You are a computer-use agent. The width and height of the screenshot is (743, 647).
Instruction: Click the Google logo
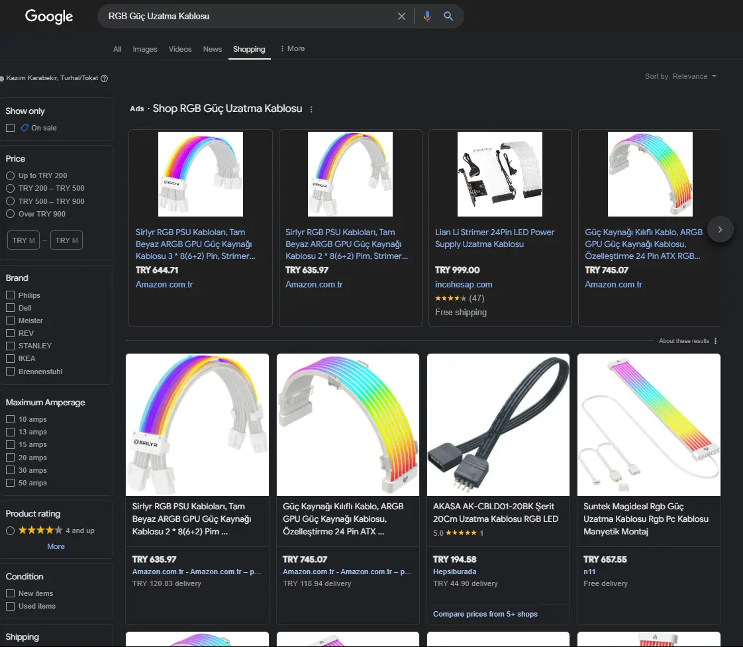click(x=49, y=16)
